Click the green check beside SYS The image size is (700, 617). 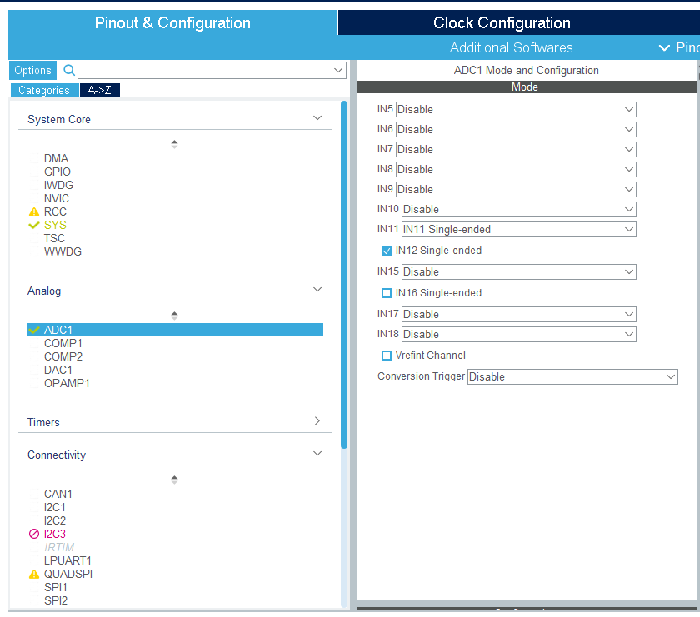pos(34,226)
